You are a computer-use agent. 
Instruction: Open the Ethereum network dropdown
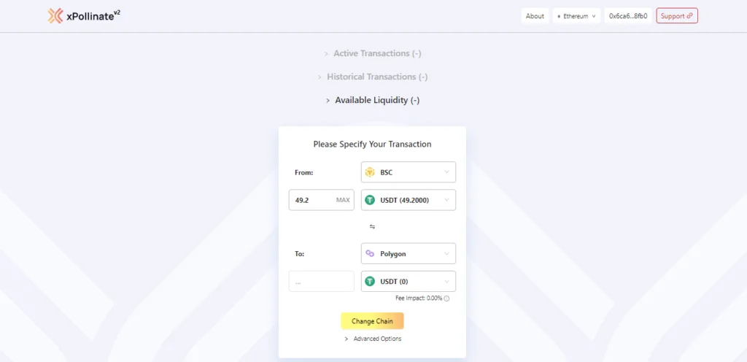tap(576, 16)
